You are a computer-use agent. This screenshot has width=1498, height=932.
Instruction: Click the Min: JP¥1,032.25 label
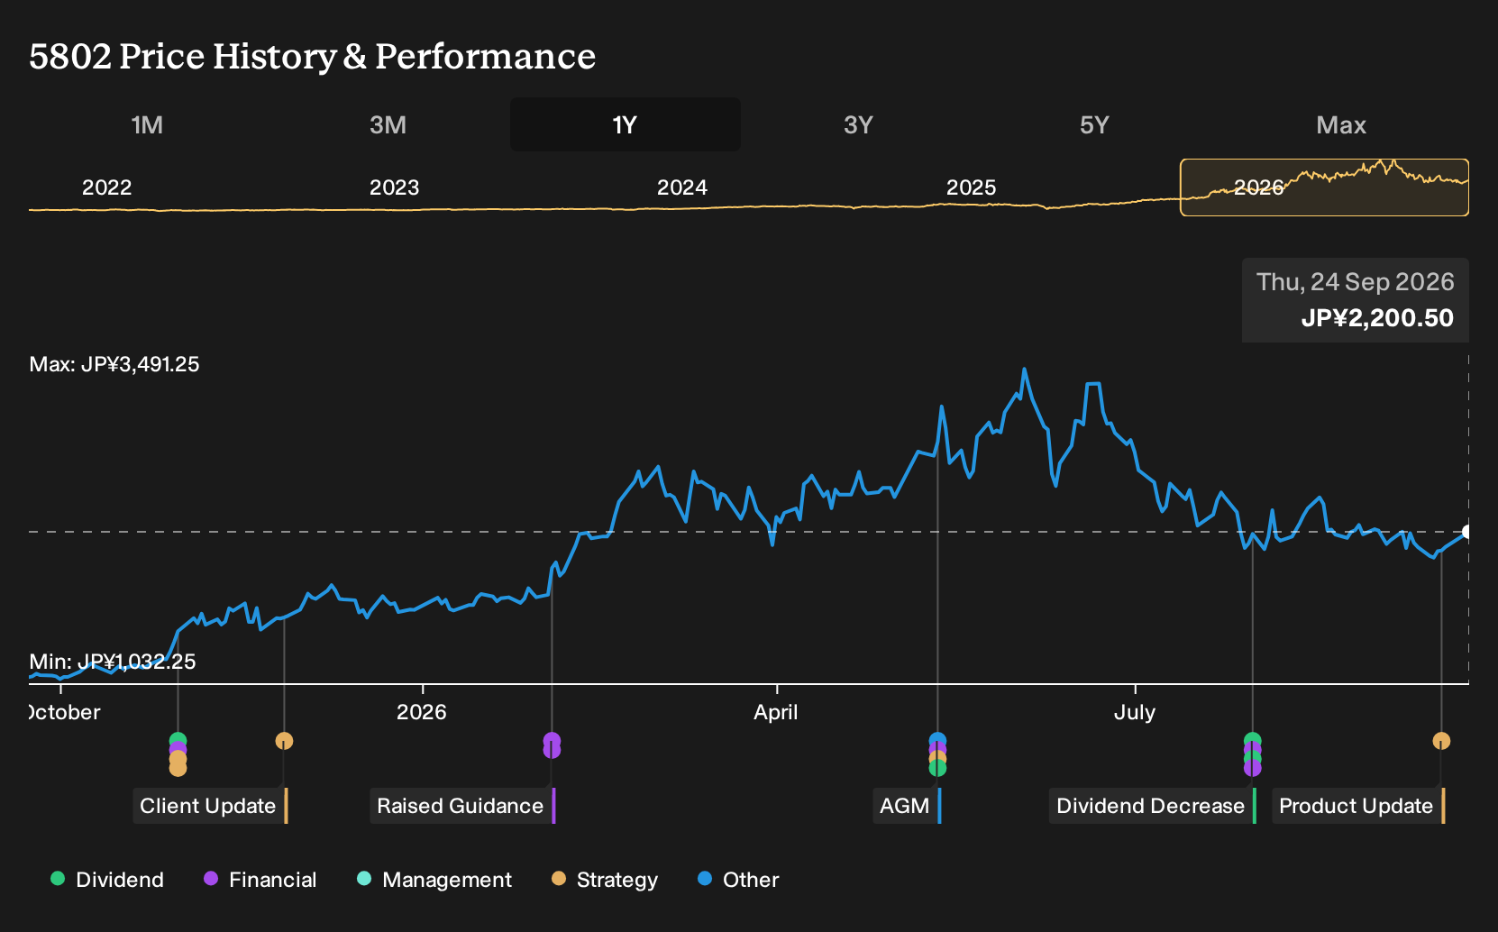113,662
